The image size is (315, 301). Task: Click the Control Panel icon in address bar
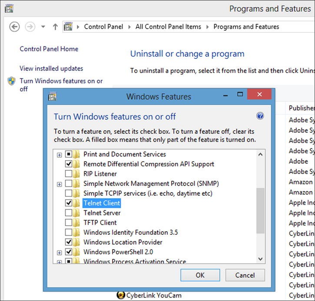click(x=68, y=27)
